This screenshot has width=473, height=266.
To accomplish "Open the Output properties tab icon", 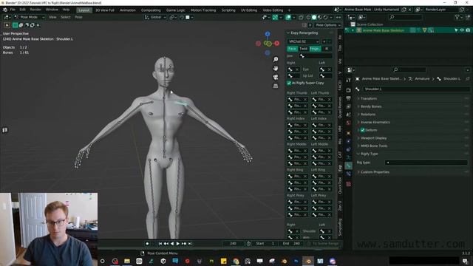I will coord(348,98).
